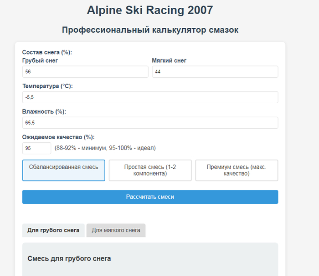Open the Для грубого снега tab
Image resolution: width=319 pixels, height=276 pixels.
pos(53,231)
